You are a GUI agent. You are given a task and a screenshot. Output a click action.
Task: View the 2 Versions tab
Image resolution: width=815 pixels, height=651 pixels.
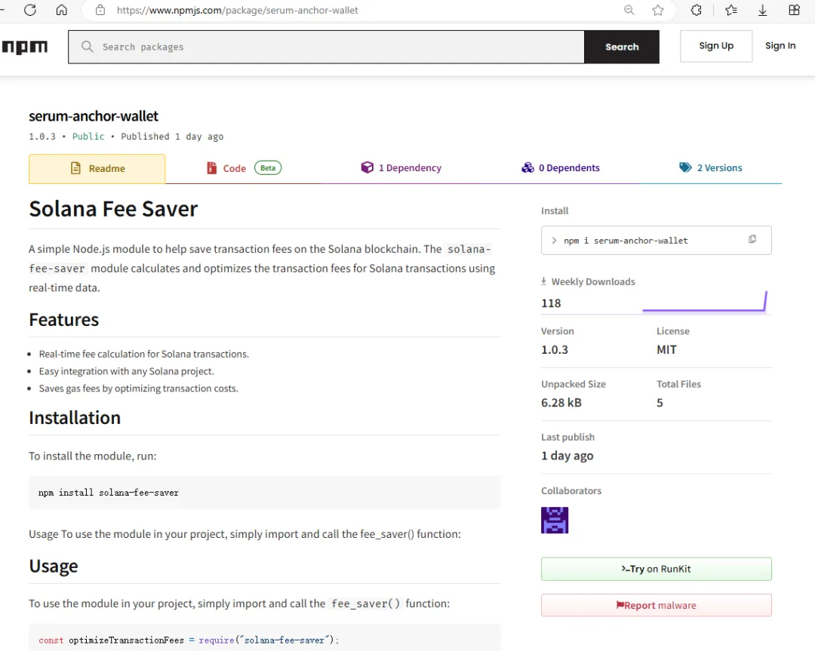(711, 167)
